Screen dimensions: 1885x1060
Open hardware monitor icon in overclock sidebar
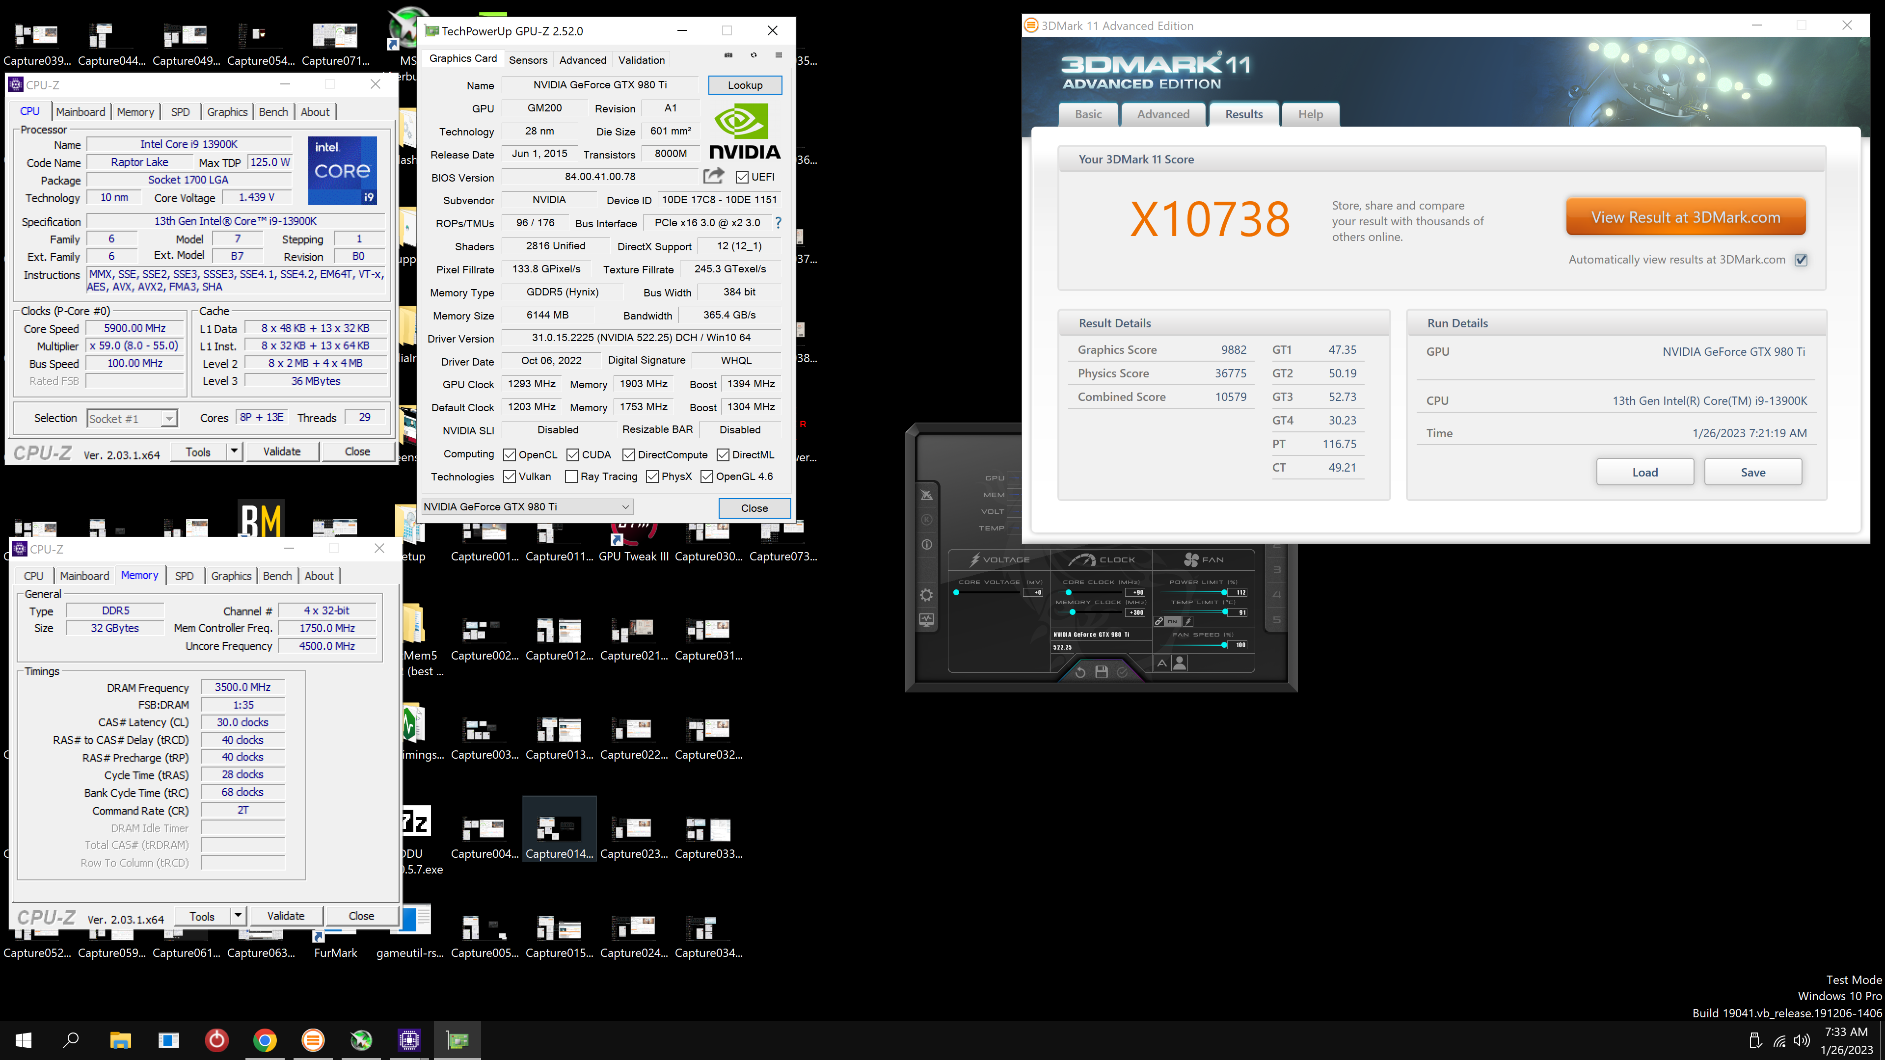click(x=926, y=620)
